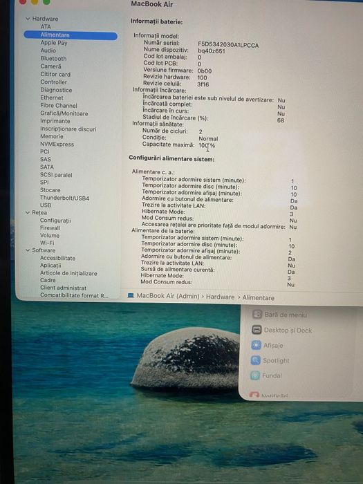Open Volume under Rețea
This screenshot has width=363, height=484.
pos(50,235)
